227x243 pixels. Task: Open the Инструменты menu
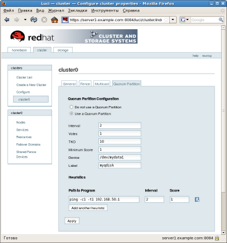(105, 10)
